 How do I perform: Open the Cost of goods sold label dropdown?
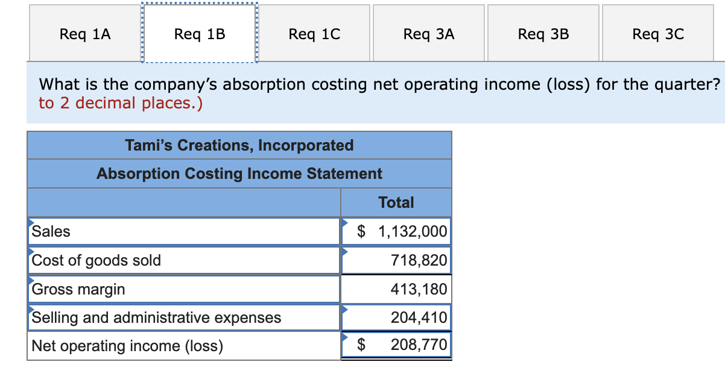pyautogui.click(x=184, y=260)
